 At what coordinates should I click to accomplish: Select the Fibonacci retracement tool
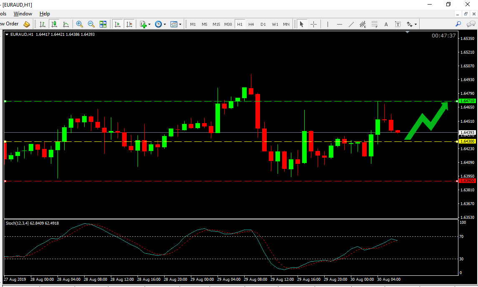[x=375, y=24]
